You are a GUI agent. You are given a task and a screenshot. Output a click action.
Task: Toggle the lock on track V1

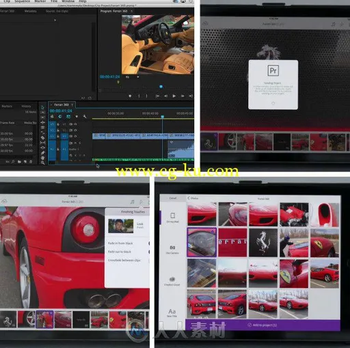(58, 136)
